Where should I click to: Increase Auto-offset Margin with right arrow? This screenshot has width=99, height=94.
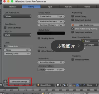click(x=64, y=62)
